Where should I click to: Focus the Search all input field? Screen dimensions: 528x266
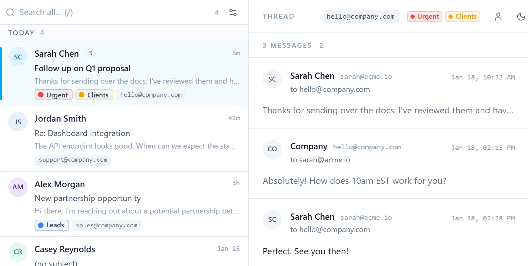(x=114, y=12)
